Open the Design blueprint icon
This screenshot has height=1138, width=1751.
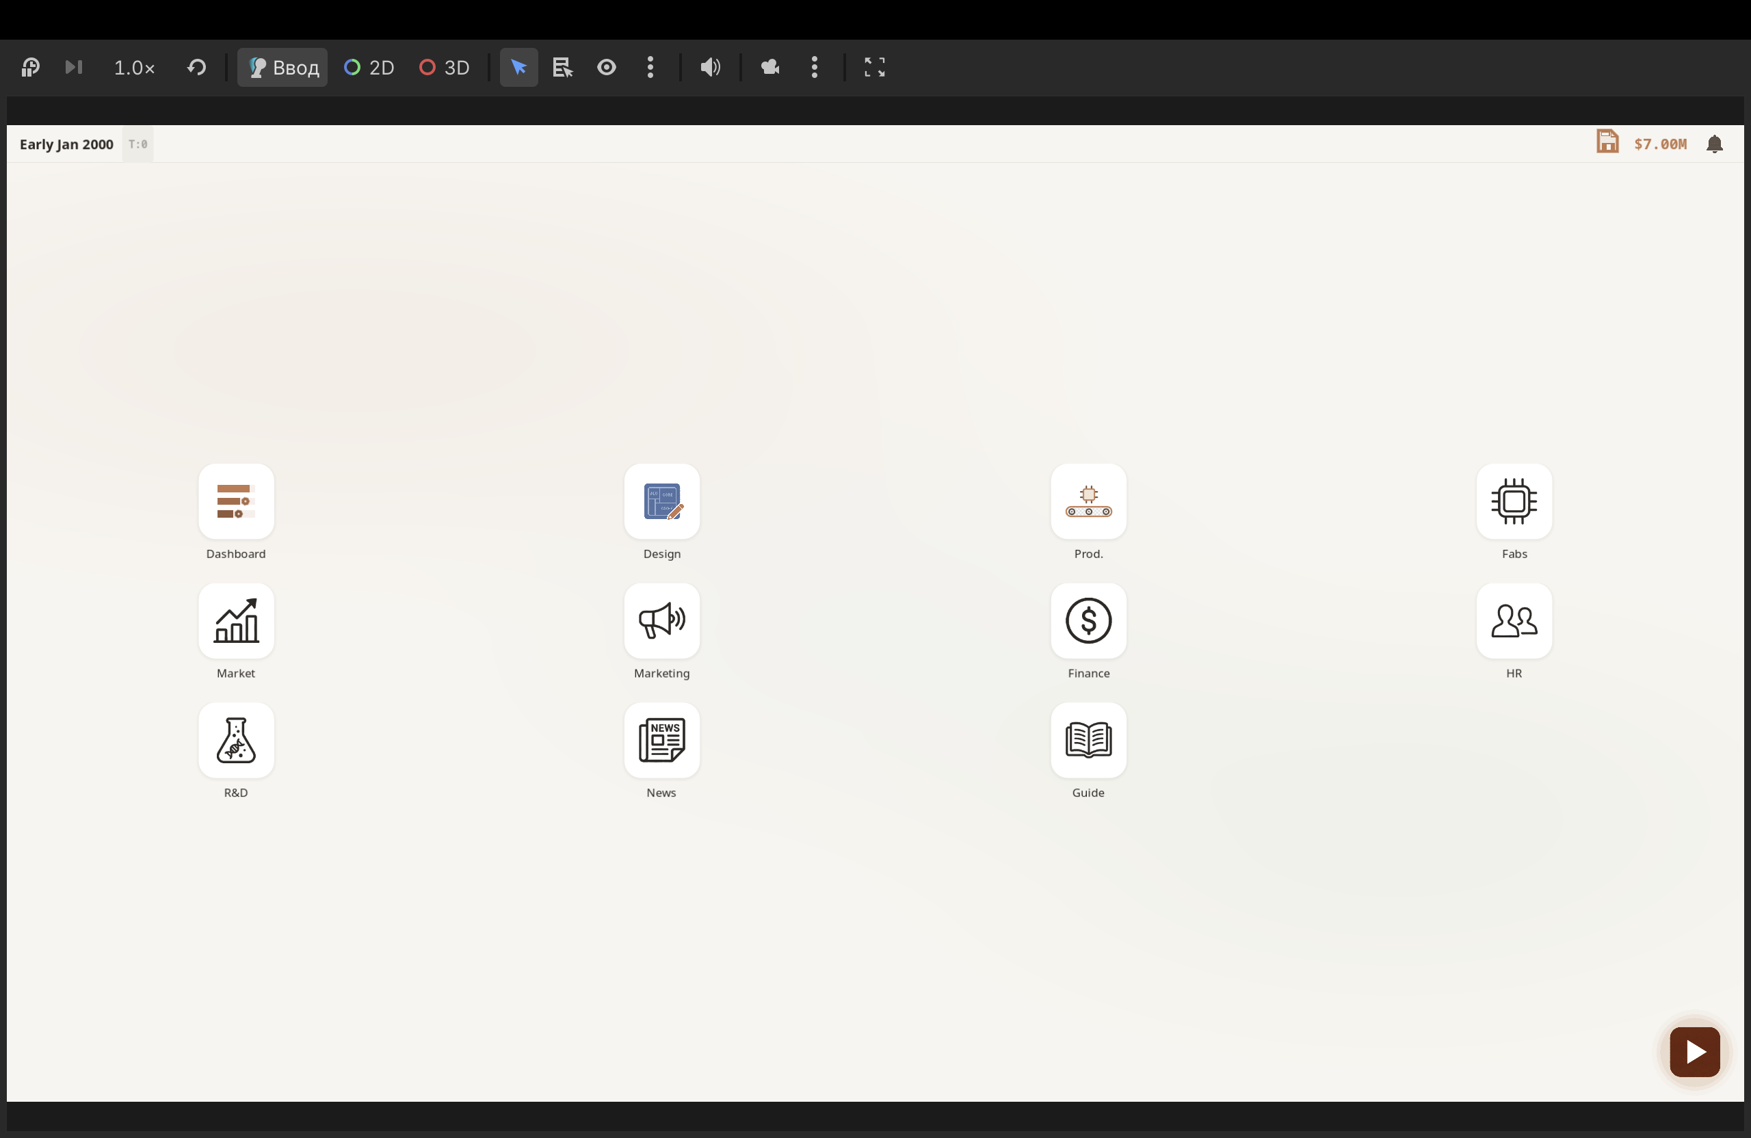tap(661, 501)
